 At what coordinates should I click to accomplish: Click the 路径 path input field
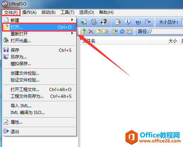coord(166,32)
